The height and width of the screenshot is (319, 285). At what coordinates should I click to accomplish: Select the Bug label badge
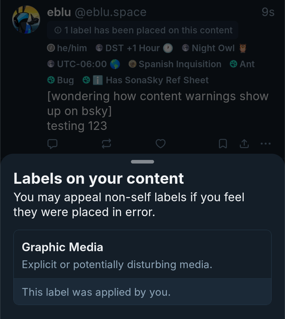61,80
